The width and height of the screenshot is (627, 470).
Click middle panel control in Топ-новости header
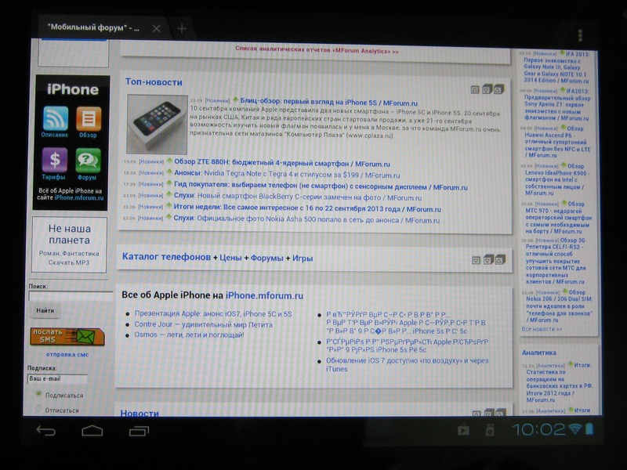pyautogui.click(x=487, y=89)
